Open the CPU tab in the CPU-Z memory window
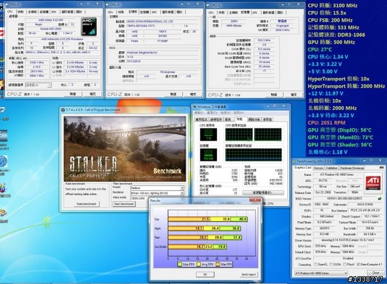 point(211,12)
